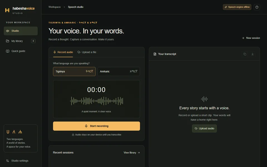
Task: Click the Your transcript document icon
Action: 155,54
